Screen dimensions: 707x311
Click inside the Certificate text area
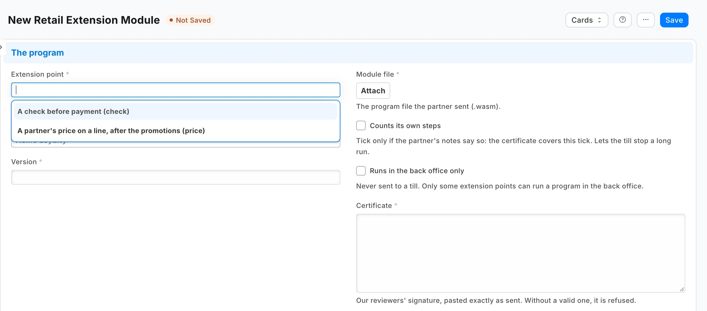click(520, 253)
